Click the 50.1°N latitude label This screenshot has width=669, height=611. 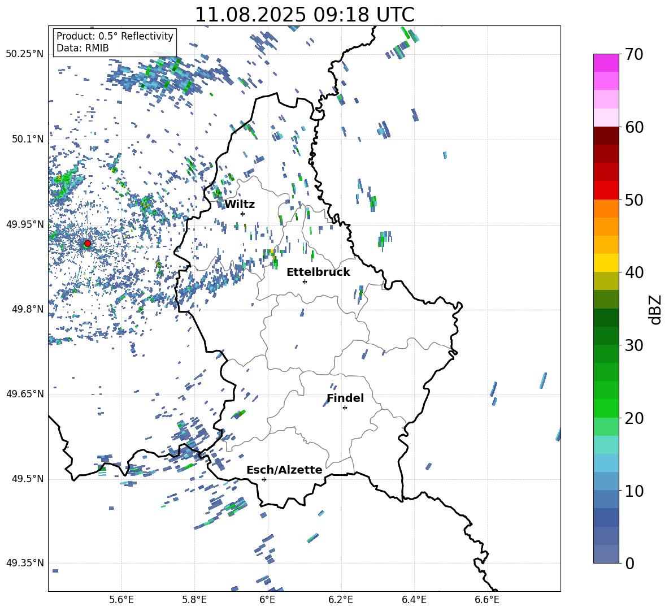(x=28, y=139)
